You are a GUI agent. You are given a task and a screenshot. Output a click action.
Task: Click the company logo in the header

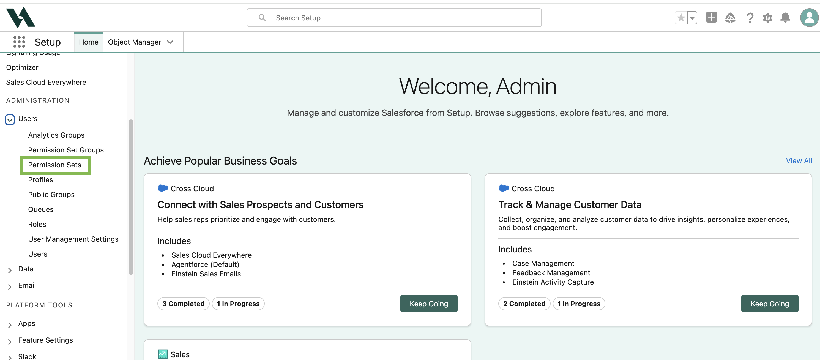[x=21, y=18]
